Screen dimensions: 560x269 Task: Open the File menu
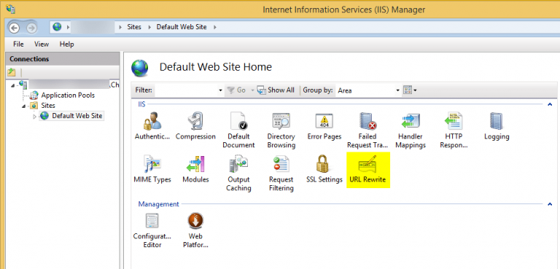(18, 44)
